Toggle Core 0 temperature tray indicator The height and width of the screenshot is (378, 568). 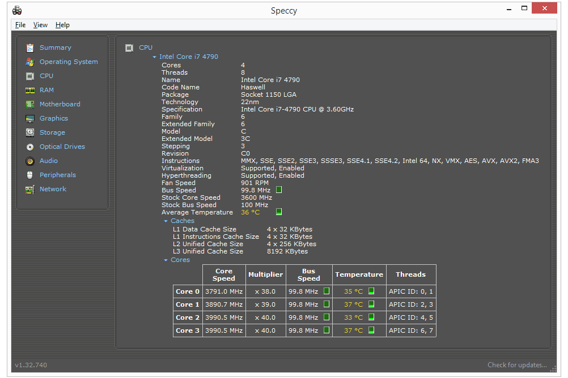pos(371,291)
